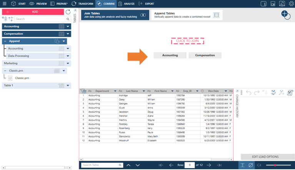The image size is (295, 170).
Task: Open dropdown of Marketing table
Action: [68, 63]
